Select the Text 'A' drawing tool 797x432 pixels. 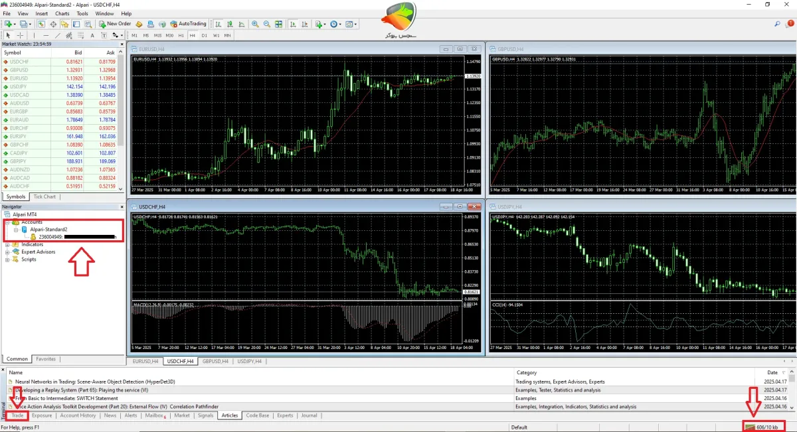tap(92, 35)
